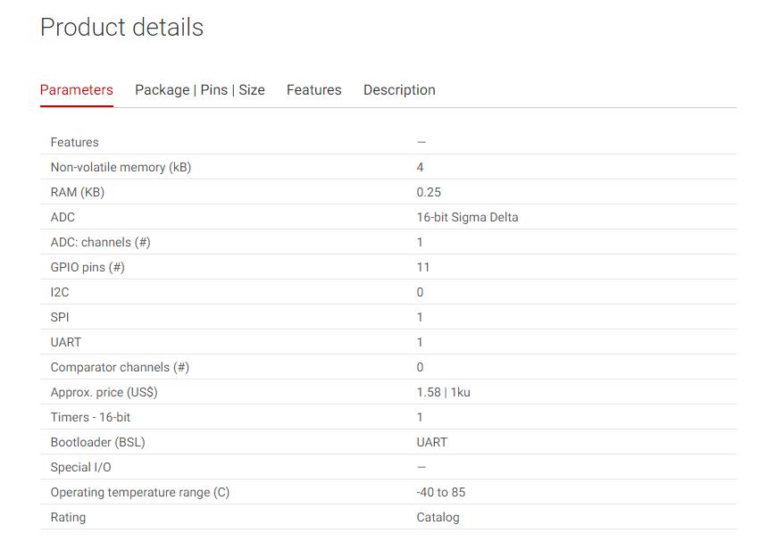Select the Comparator channels (#) label

click(120, 367)
